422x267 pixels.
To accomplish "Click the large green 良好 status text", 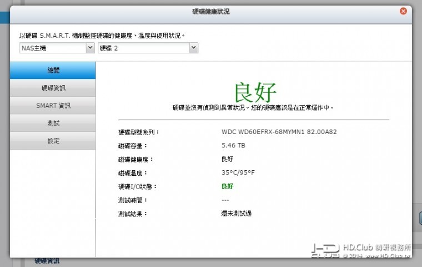I will click(255, 92).
